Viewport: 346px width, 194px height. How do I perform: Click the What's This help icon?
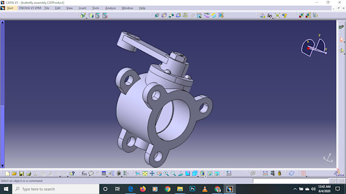tap(72, 174)
